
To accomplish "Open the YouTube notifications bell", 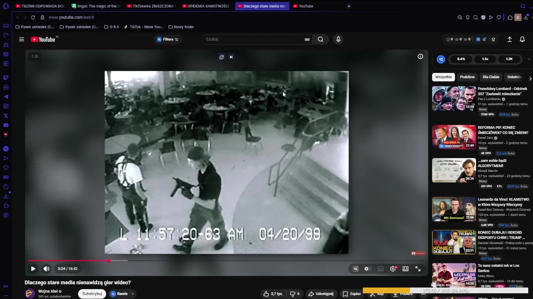I will coord(522,39).
